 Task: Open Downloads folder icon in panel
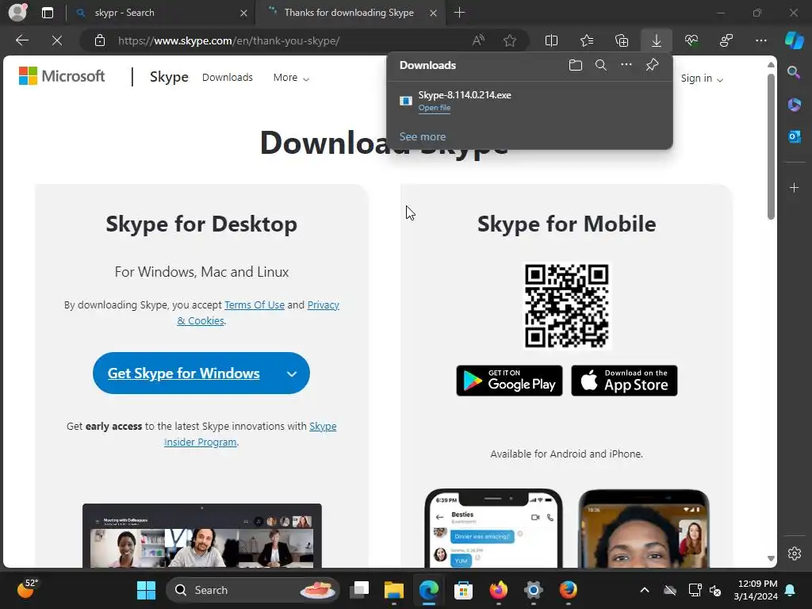(576, 65)
